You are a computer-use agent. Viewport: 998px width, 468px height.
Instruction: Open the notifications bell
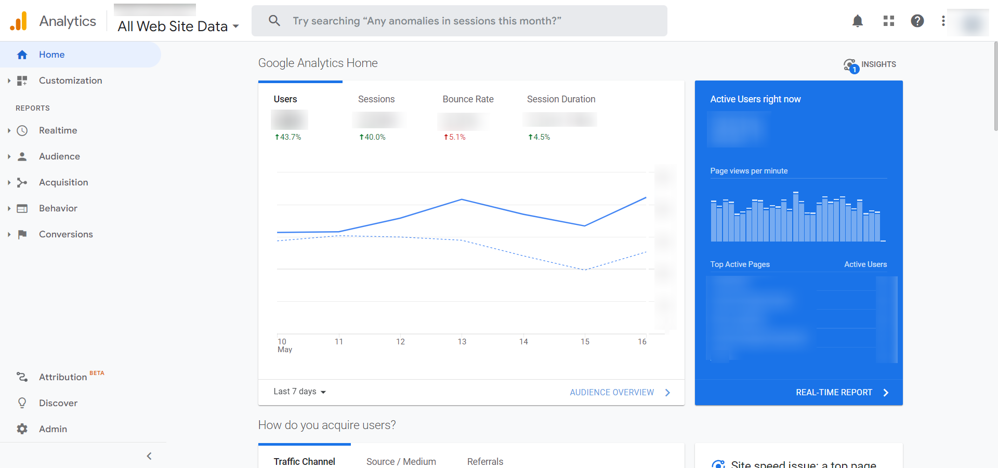point(857,21)
